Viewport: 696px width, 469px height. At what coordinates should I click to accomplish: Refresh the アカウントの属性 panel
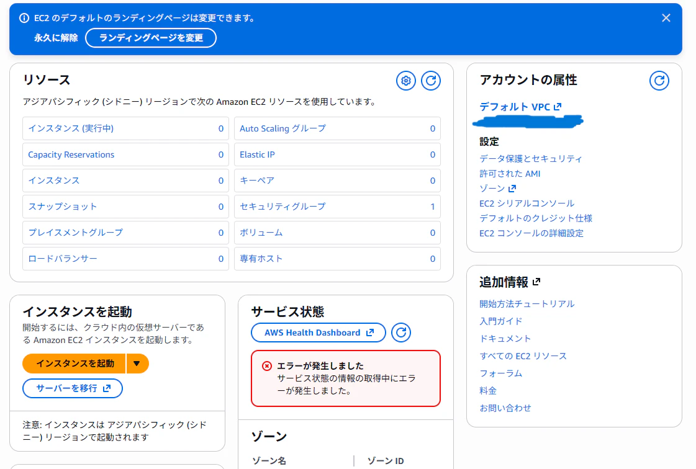point(659,81)
